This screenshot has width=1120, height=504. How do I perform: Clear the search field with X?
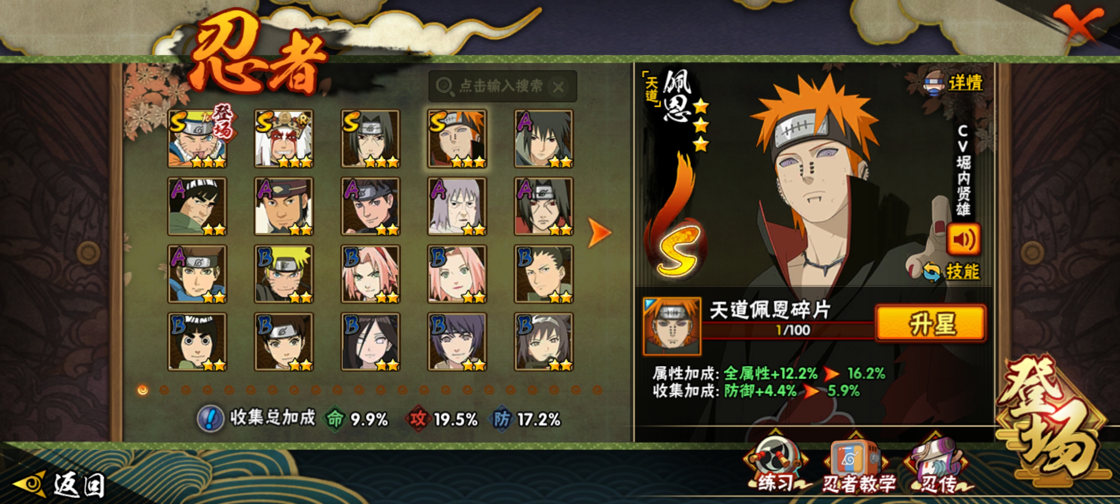559,87
